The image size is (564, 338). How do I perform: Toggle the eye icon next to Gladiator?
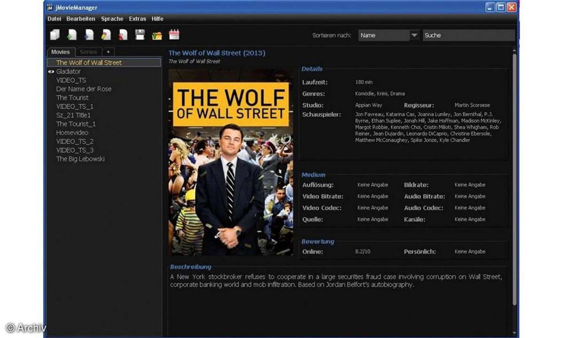pyautogui.click(x=51, y=71)
